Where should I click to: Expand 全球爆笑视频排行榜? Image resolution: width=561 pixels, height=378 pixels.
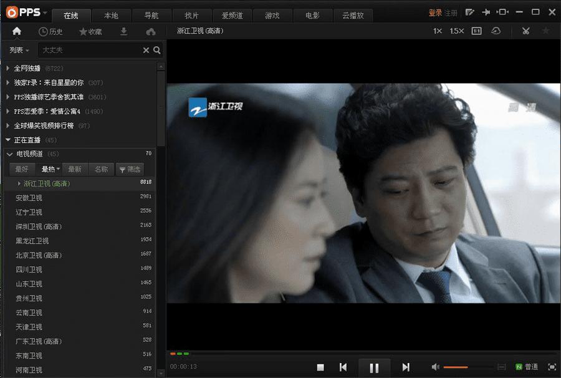tap(7, 125)
